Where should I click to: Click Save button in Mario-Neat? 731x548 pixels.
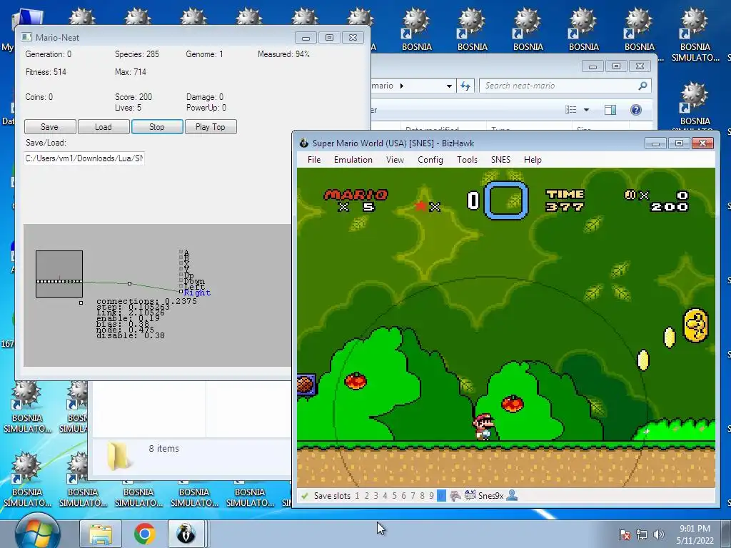50,127
